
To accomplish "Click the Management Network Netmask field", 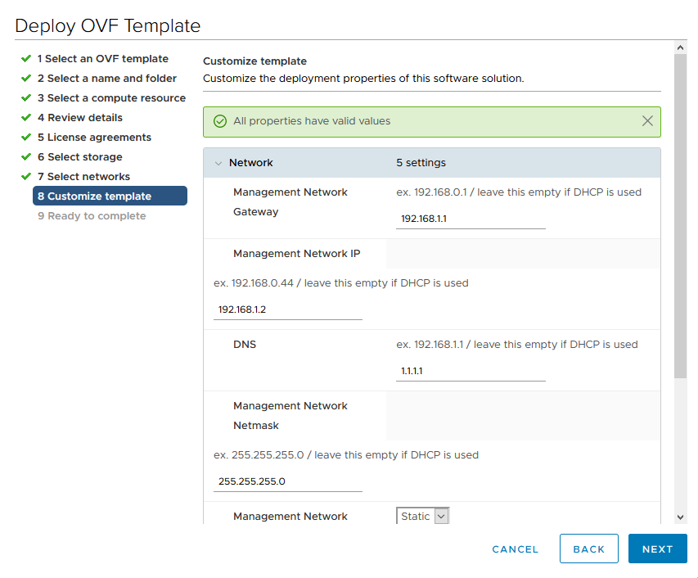I will [x=287, y=481].
